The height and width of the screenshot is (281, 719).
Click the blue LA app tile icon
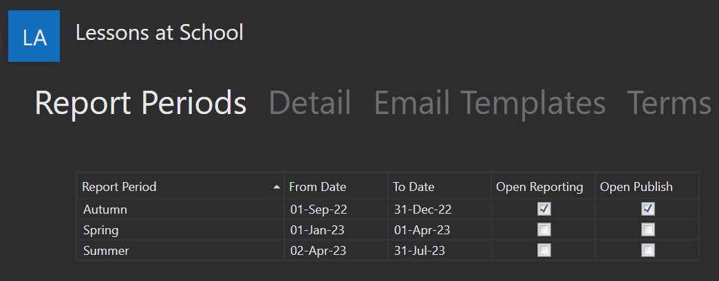tap(34, 36)
